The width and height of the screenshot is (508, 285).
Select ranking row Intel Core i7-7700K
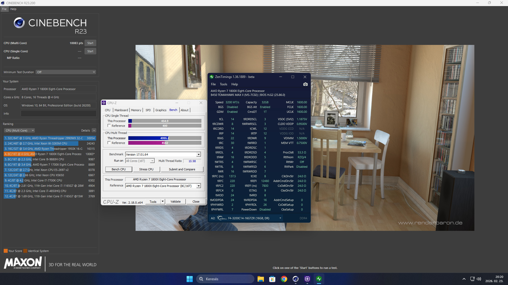click(50, 180)
